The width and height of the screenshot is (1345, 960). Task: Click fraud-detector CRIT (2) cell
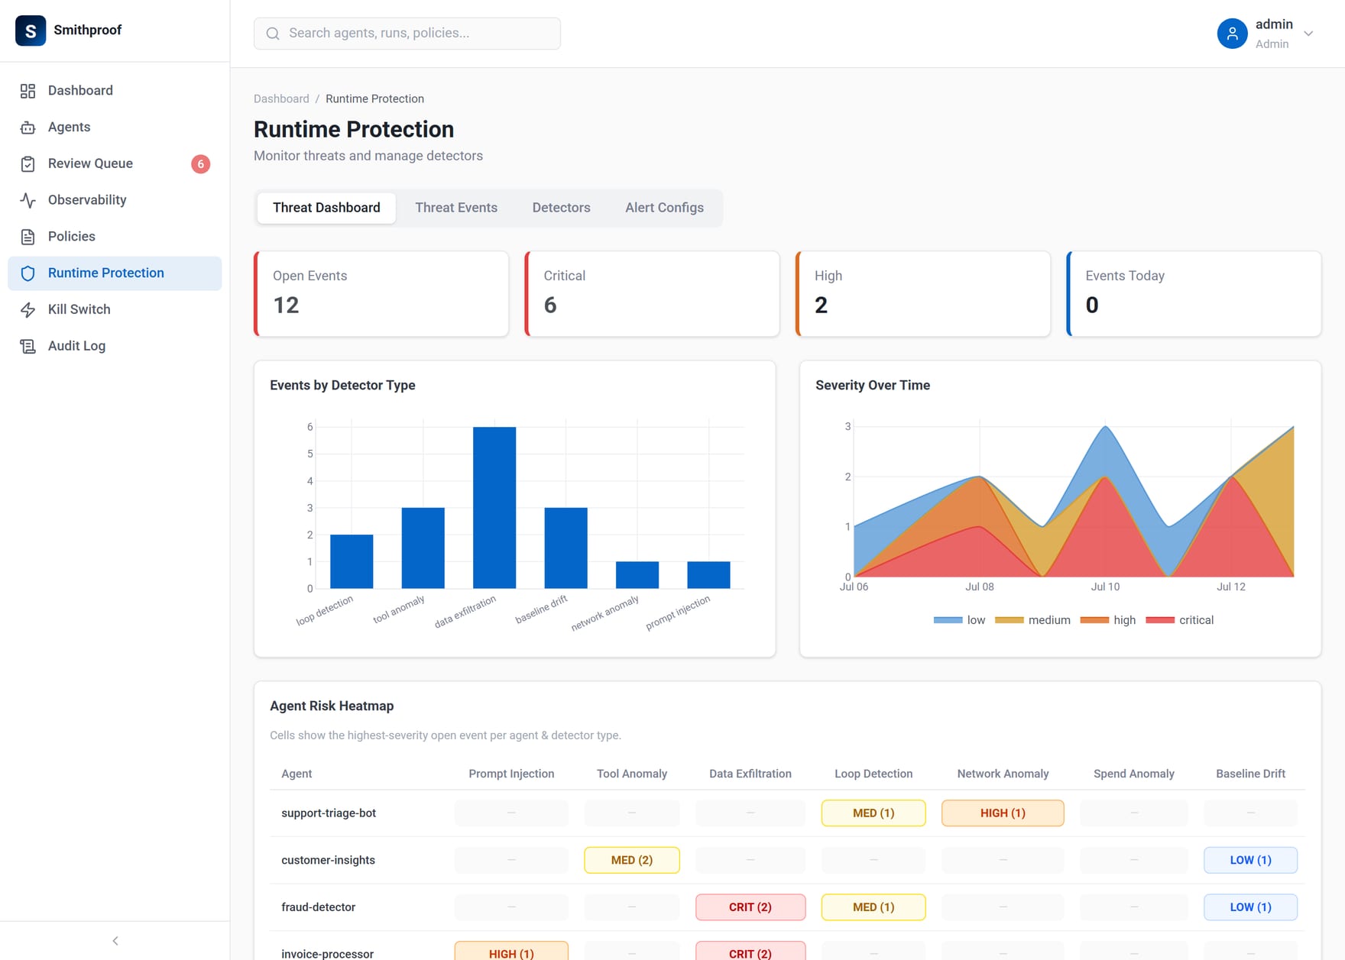750,907
